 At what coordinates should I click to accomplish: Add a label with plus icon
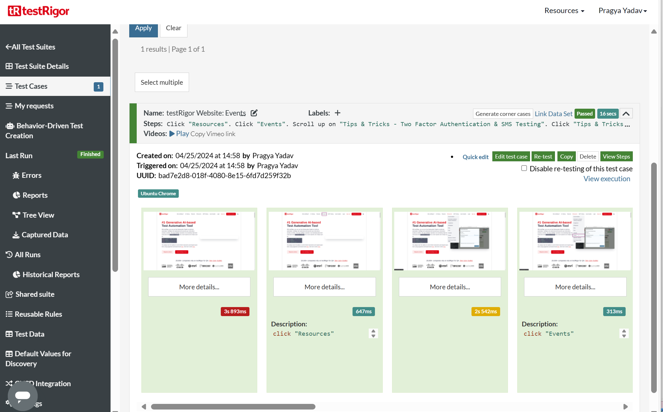(x=337, y=113)
